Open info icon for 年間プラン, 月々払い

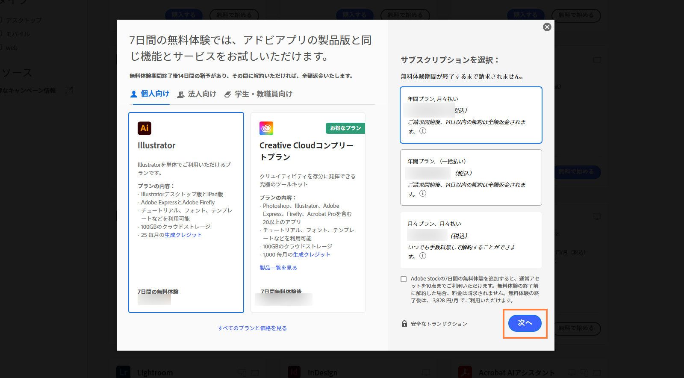[x=423, y=131]
